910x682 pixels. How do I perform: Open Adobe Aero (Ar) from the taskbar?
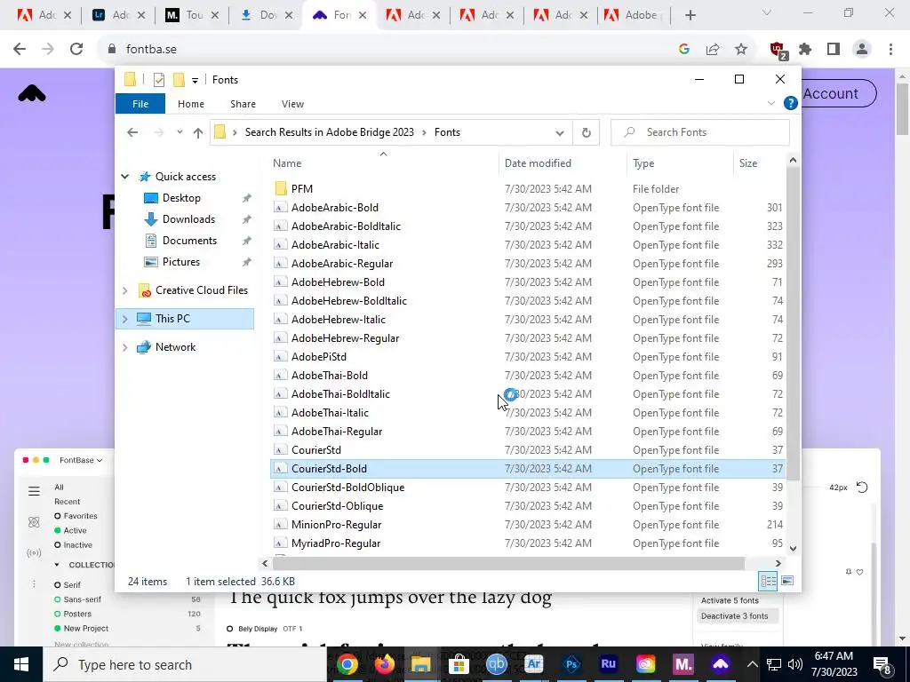tap(534, 664)
